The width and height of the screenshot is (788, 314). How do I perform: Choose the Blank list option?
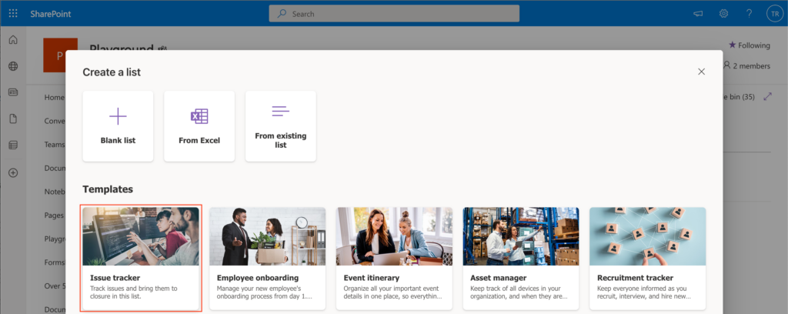pyautogui.click(x=118, y=126)
